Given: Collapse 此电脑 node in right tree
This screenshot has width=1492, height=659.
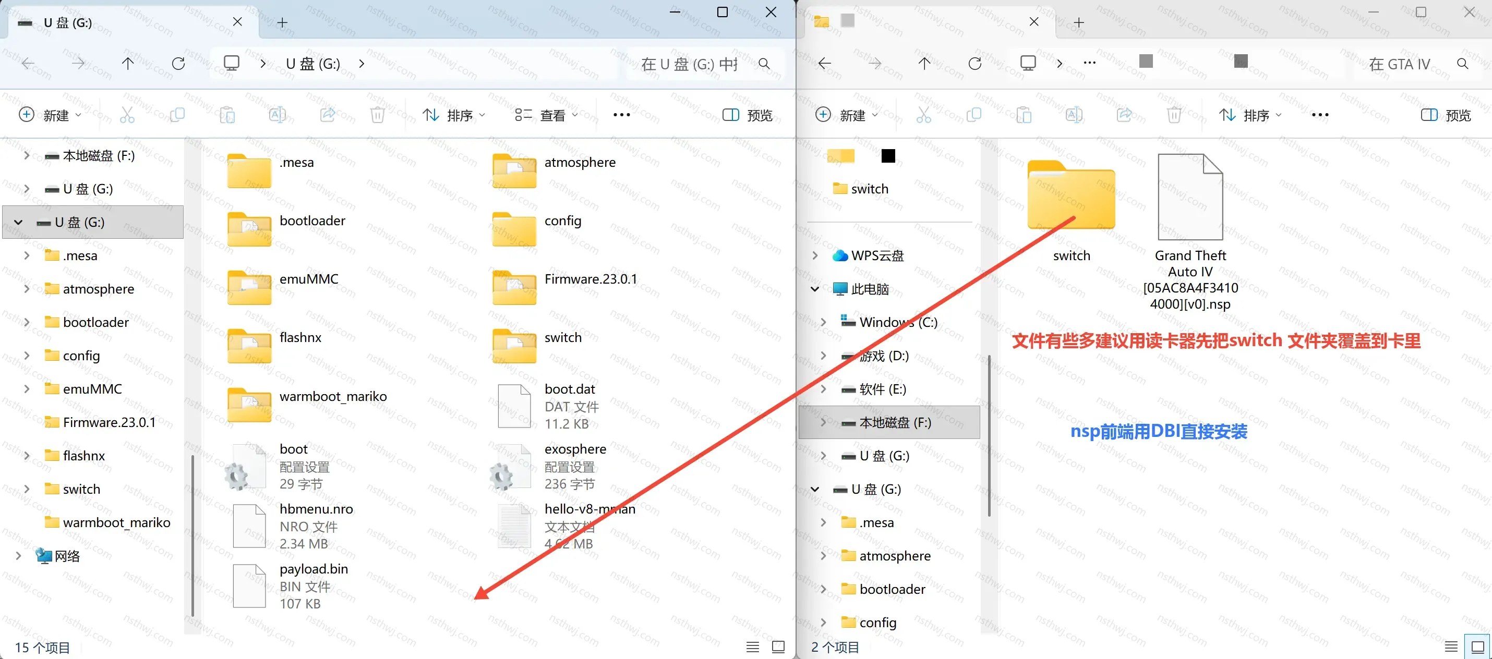Looking at the screenshot, I should [x=815, y=288].
